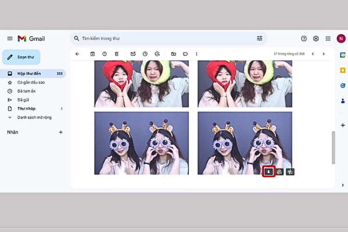Archive this email
The height and width of the screenshot is (232, 348).
[92, 54]
